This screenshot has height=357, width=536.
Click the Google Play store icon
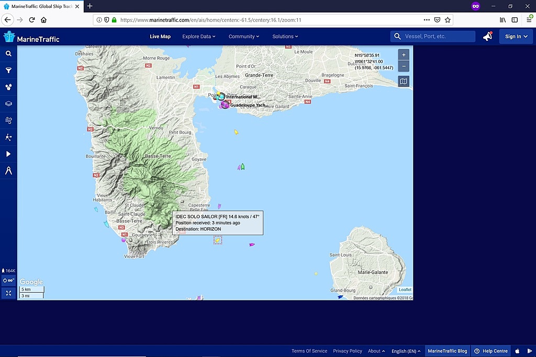(530, 351)
